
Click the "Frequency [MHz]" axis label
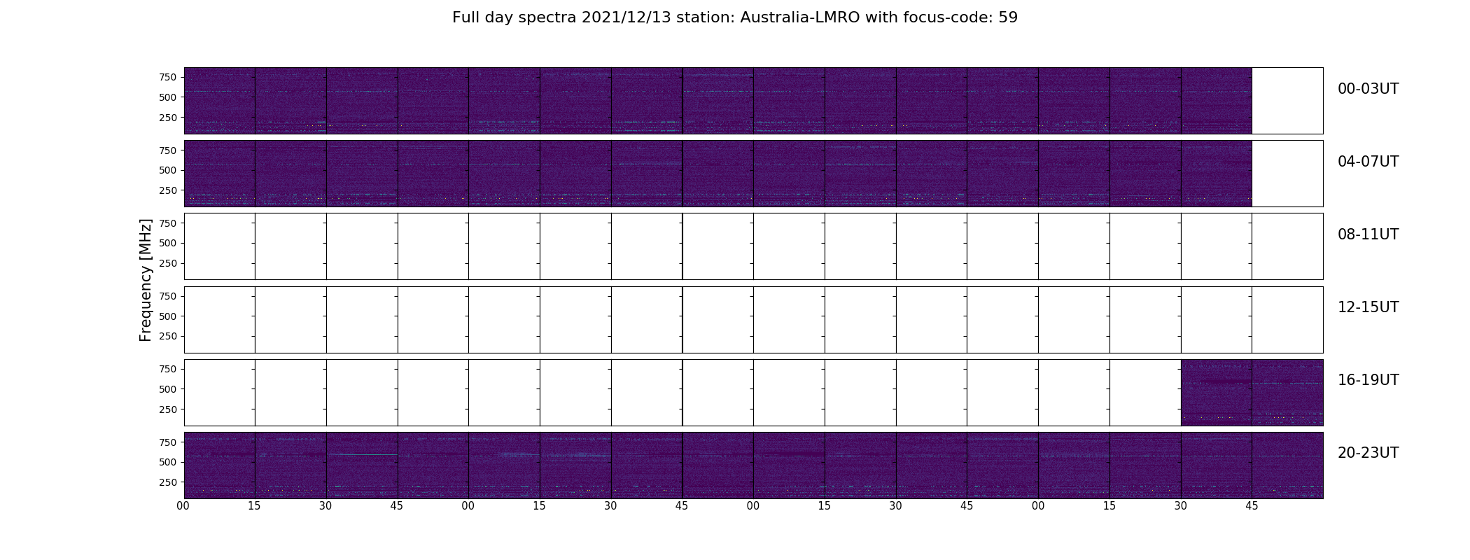click(146, 280)
